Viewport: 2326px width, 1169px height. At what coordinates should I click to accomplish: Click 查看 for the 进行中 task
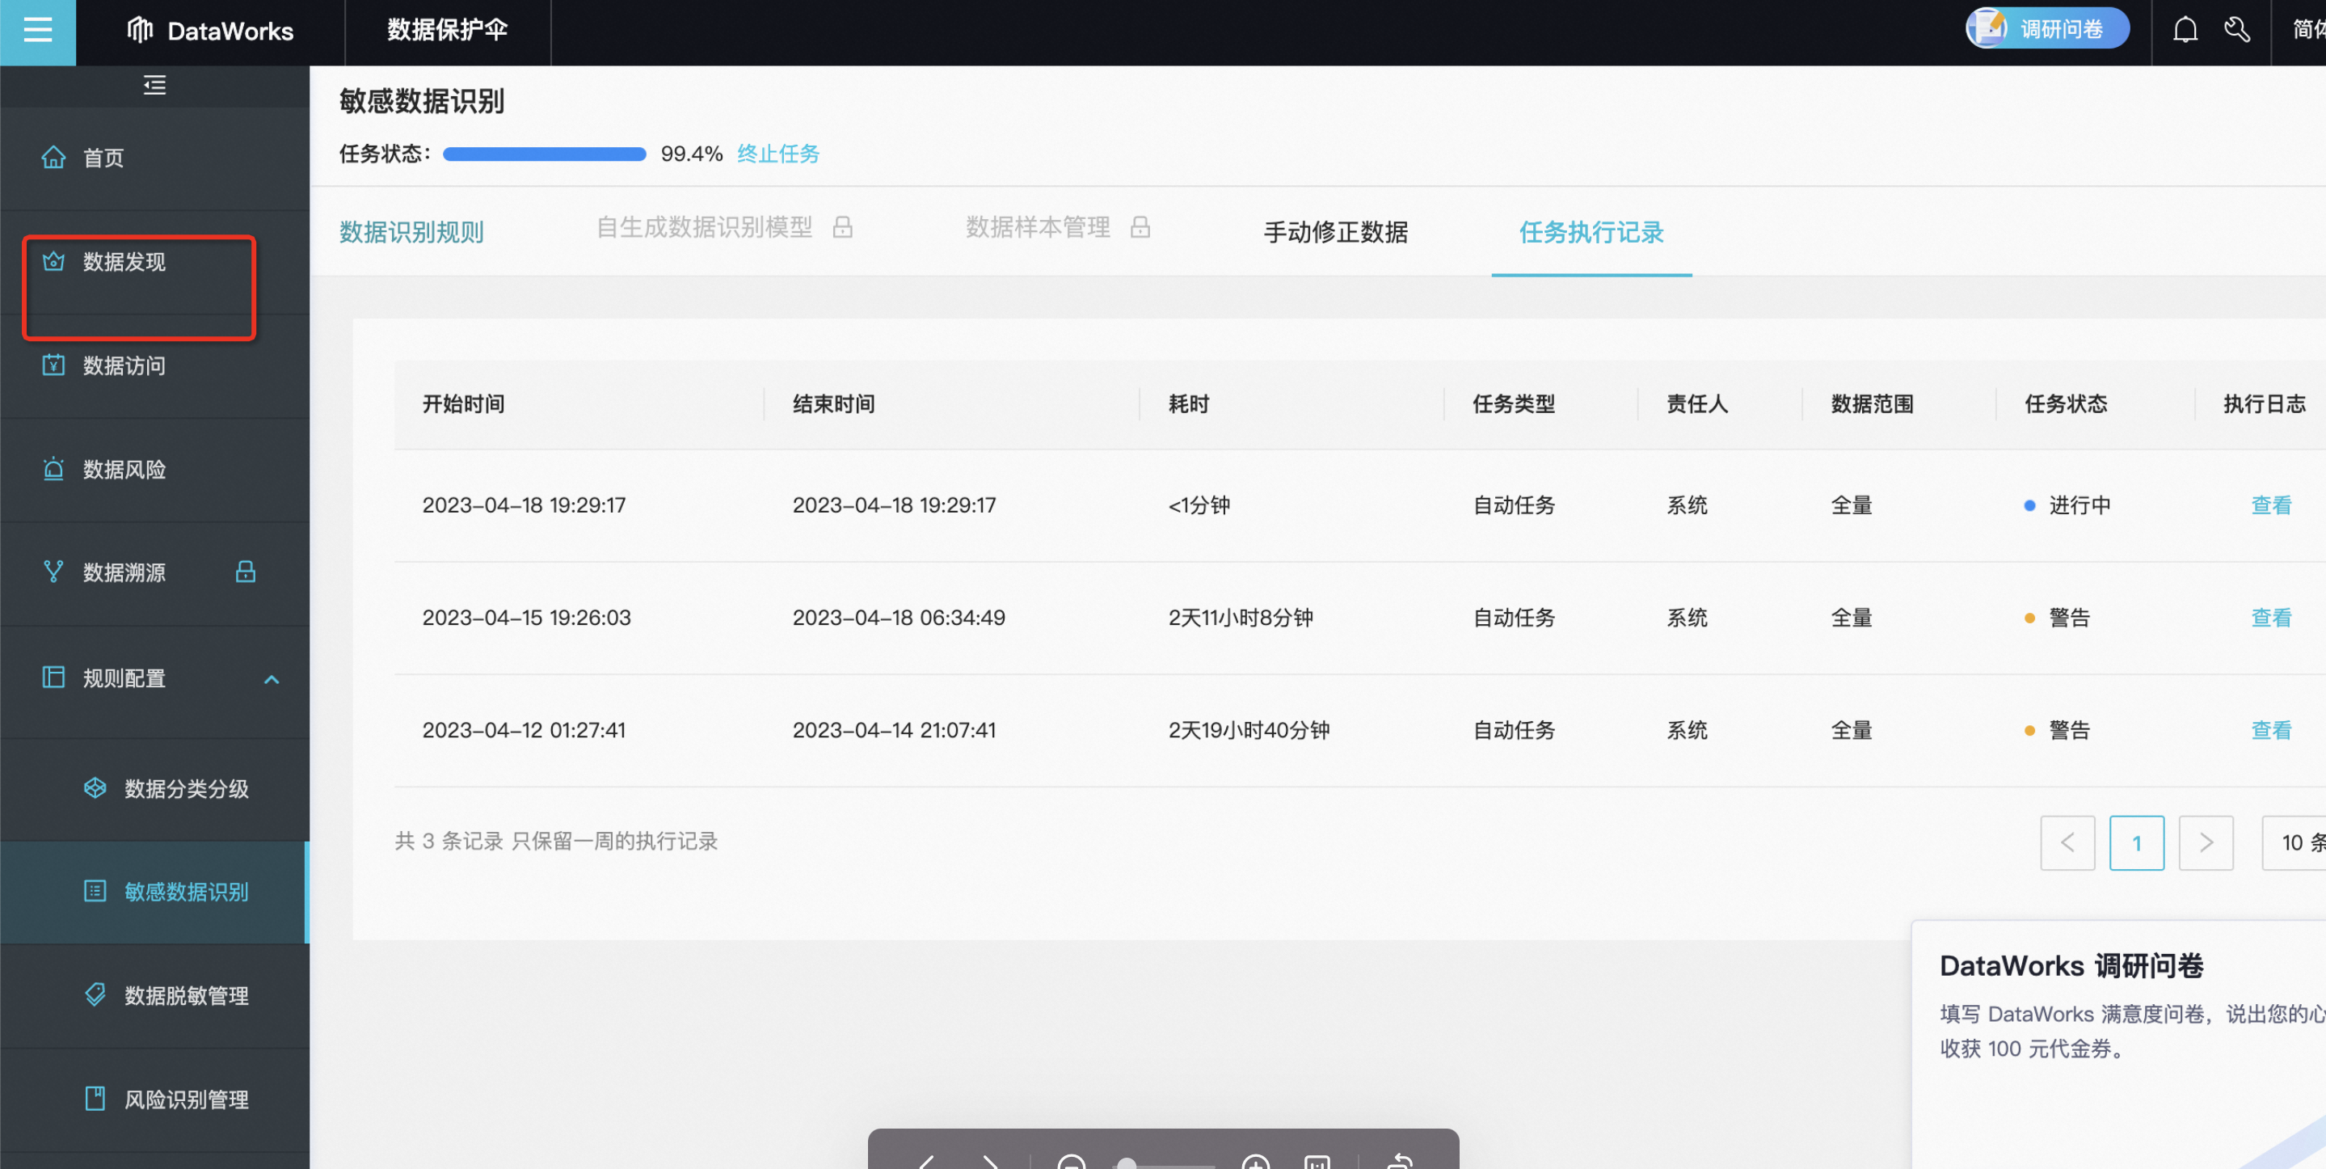click(x=2270, y=505)
